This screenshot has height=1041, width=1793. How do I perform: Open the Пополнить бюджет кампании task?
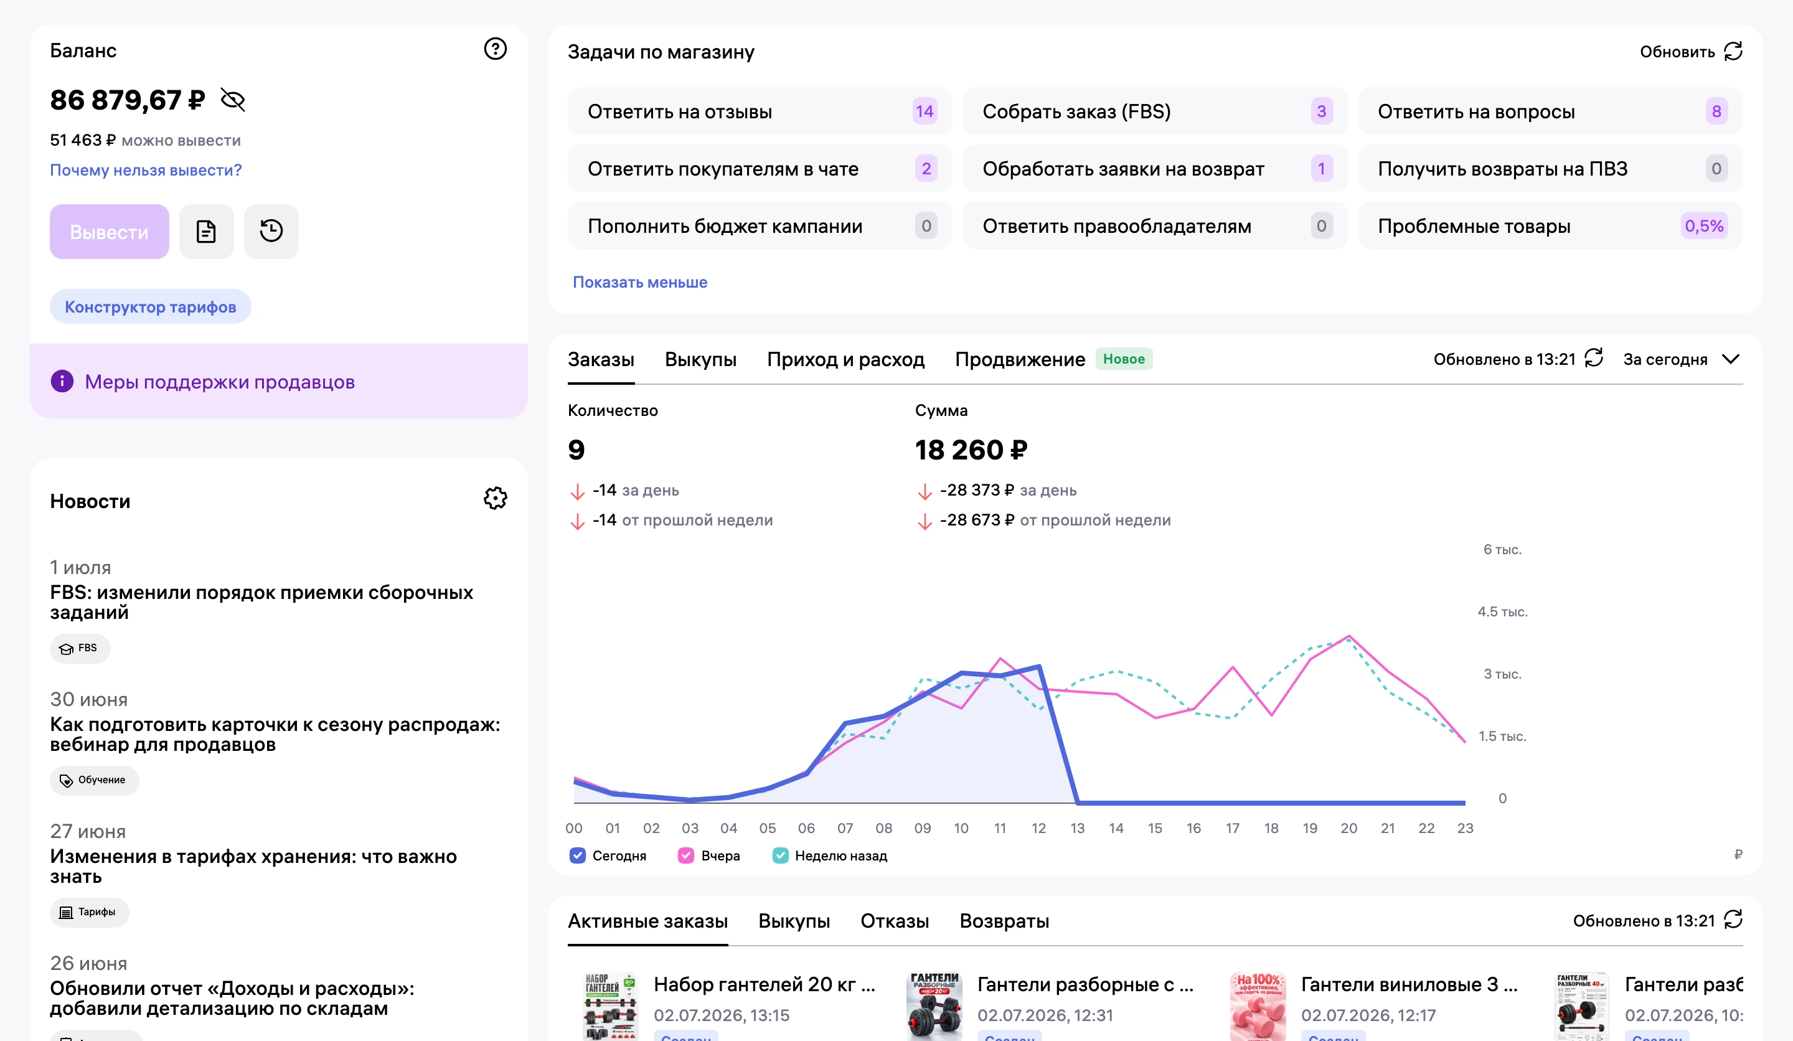[x=759, y=225]
